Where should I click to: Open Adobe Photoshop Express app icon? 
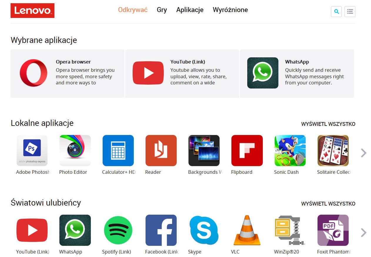32,151
